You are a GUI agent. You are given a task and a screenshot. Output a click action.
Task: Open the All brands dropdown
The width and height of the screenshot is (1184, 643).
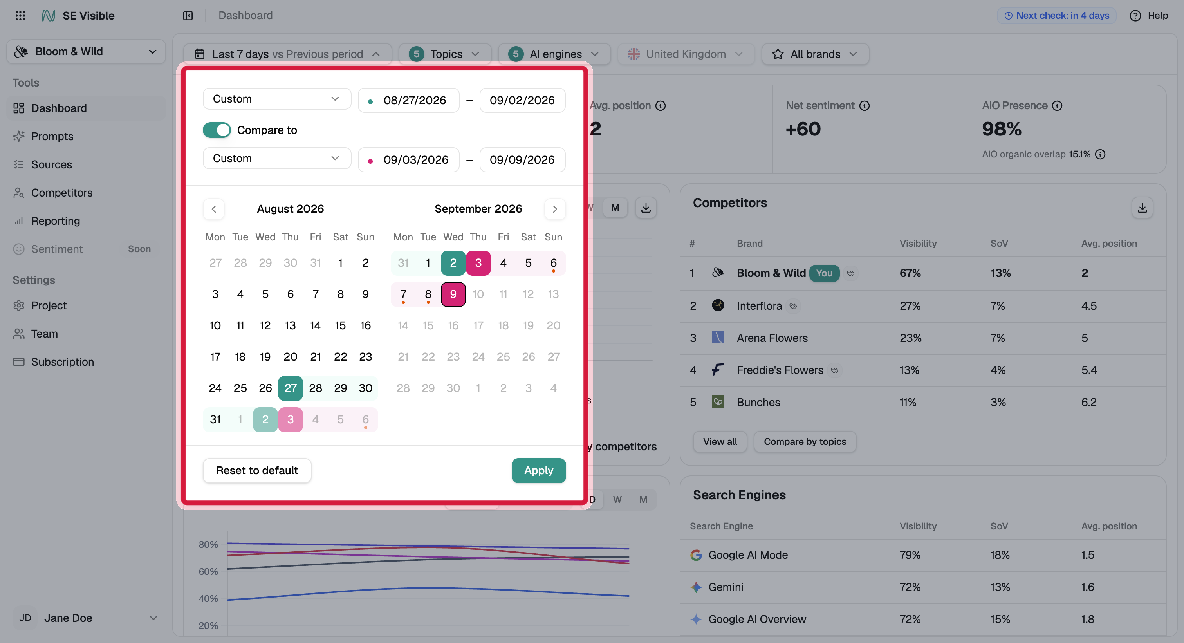tap(815, 54)
